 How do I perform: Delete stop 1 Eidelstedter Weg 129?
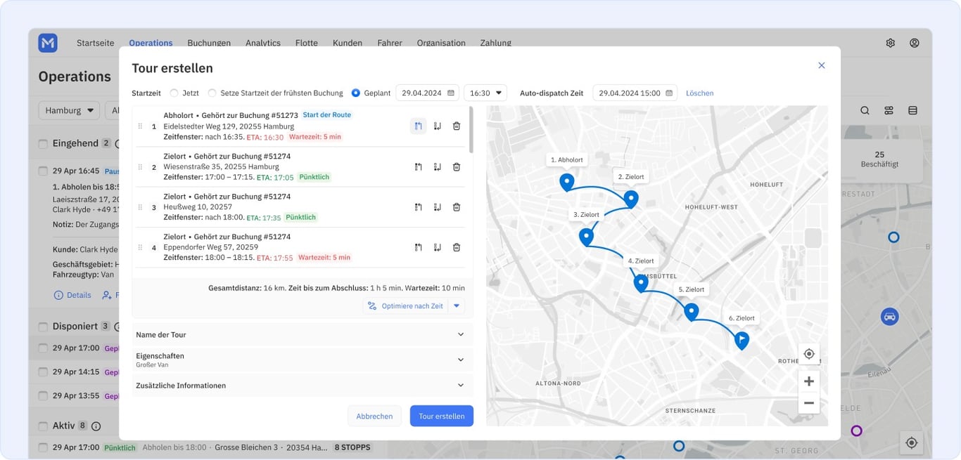(x=457, y=126)
